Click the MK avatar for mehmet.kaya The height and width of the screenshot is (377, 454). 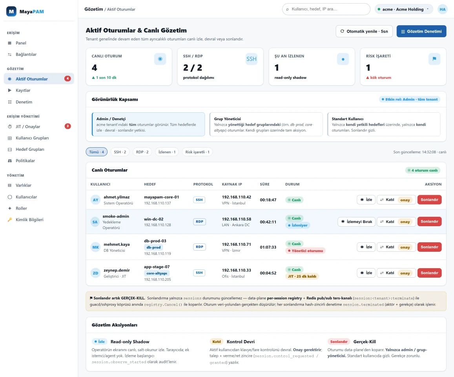pos(96,247)
